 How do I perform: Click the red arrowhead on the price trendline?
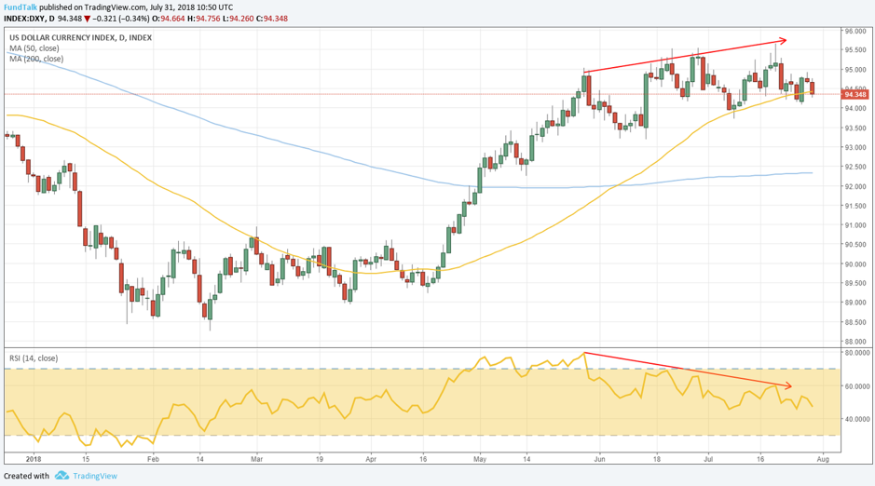(784, 40)
